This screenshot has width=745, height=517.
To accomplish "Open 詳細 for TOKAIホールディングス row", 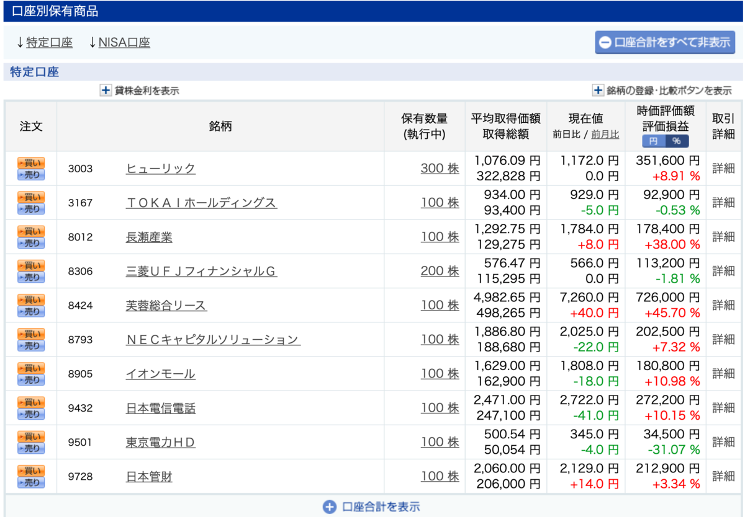I will tap(723, 203).
